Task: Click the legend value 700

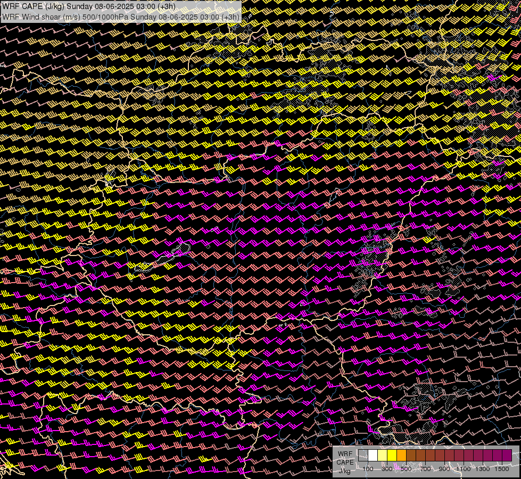Action: click(425, 469)
